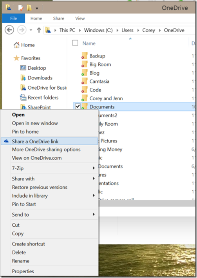This screenshot has width=197, height=278.
Task: Open Desktop in Favorites
Action: (x=33, y=68)
